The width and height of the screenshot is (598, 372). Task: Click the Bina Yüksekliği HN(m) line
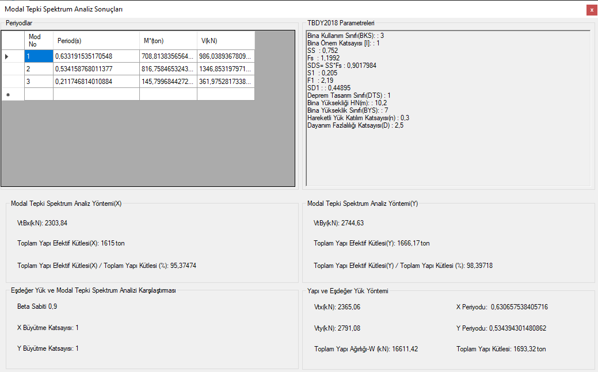point(347,103)
